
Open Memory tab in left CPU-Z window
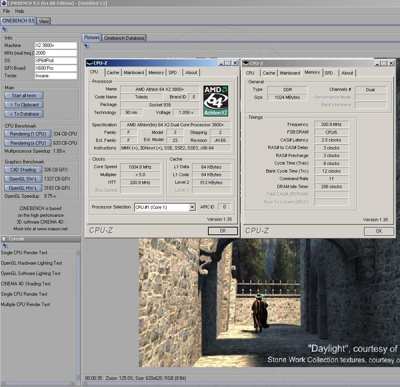[156, 73]
